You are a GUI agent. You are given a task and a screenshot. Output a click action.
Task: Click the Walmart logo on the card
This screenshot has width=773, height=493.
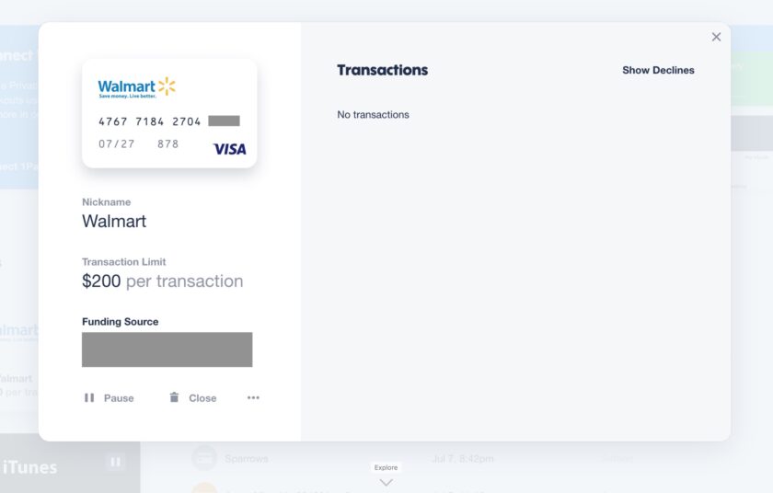click(136, 87)
